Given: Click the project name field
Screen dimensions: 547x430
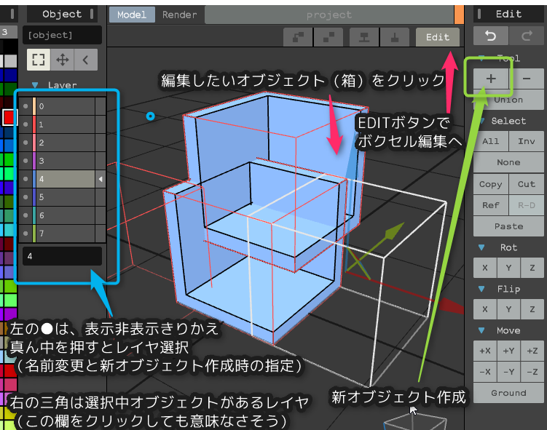Looking at the screenshot, I should click(x=329, y=15).
